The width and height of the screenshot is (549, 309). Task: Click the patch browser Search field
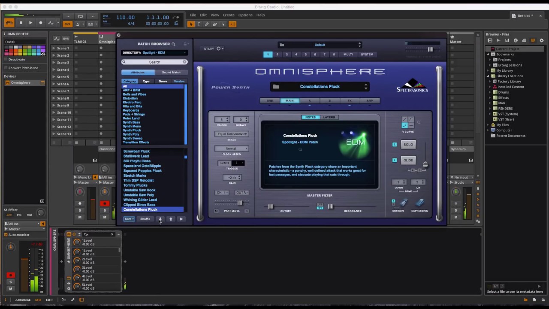click(x=154, y=62)
